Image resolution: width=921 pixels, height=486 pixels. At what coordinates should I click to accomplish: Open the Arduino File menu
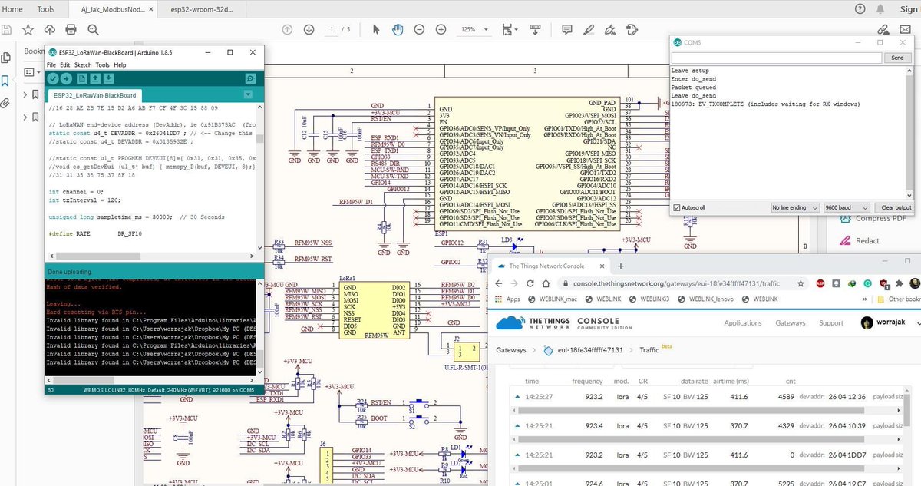click(x=51, y=65)
